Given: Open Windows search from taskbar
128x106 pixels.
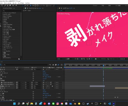Looking at the screenshot, I should (19, 104).
